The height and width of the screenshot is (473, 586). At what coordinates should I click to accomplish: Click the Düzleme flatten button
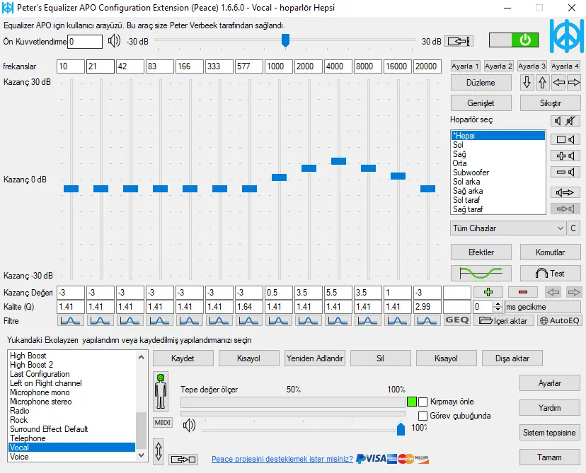tap(481, 83)
